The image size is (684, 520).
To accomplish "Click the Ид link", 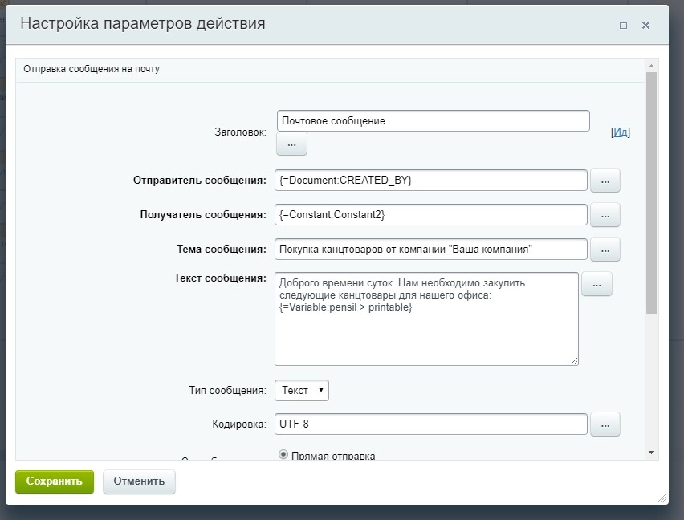I will 620,132.
